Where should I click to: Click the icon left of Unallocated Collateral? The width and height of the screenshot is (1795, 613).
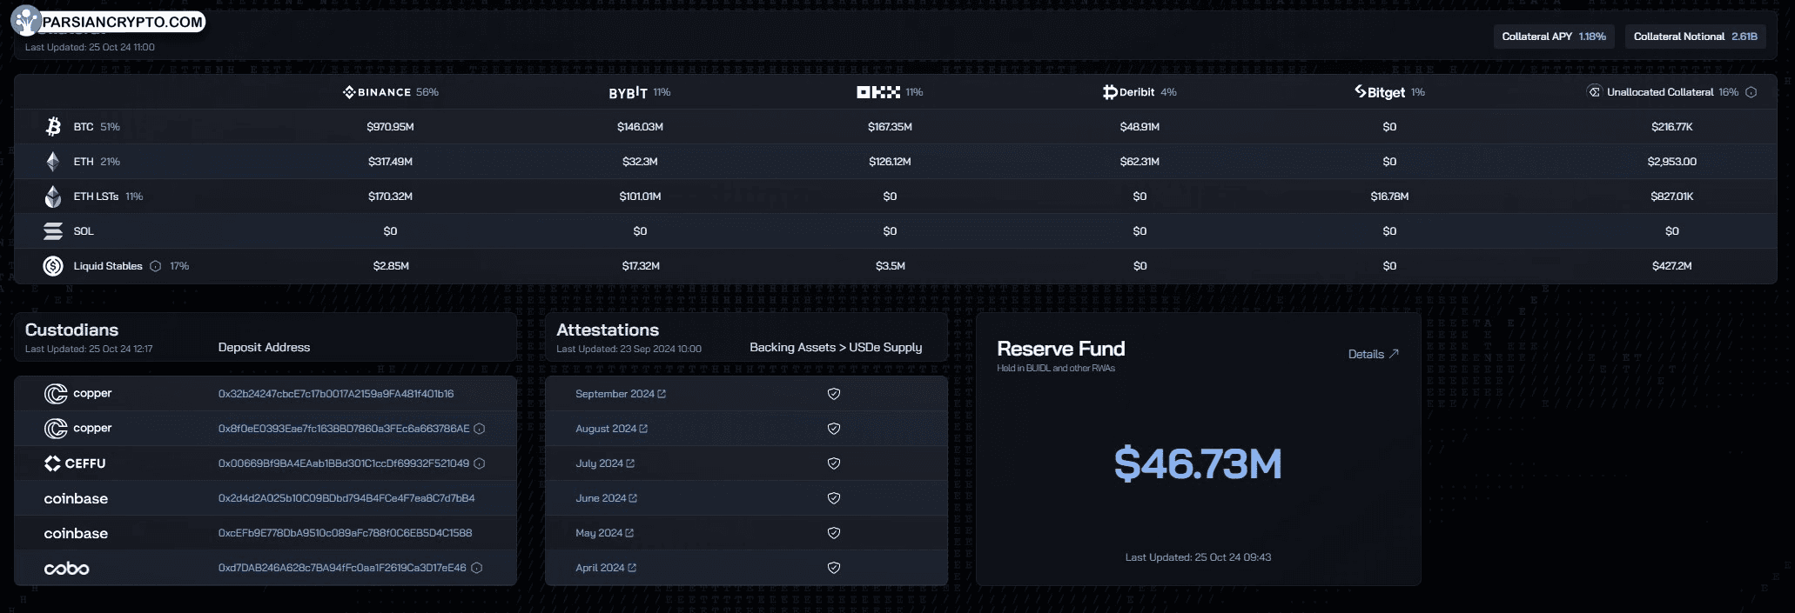coord(1594,91)
